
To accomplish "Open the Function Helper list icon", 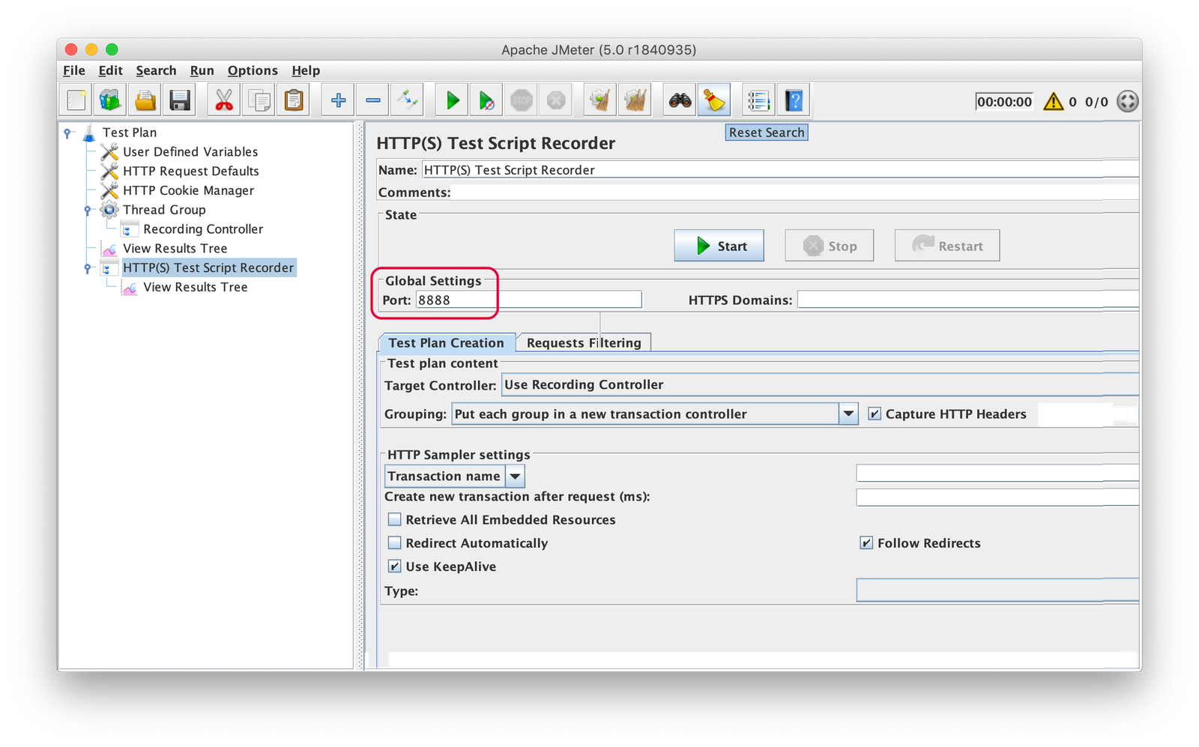I will click(758, 100).
